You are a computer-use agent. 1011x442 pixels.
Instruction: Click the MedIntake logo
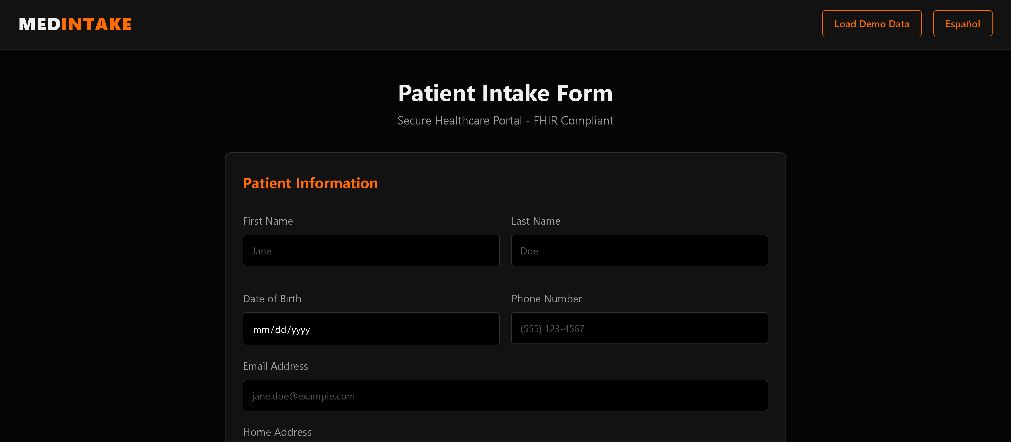(x=75, y=24)
